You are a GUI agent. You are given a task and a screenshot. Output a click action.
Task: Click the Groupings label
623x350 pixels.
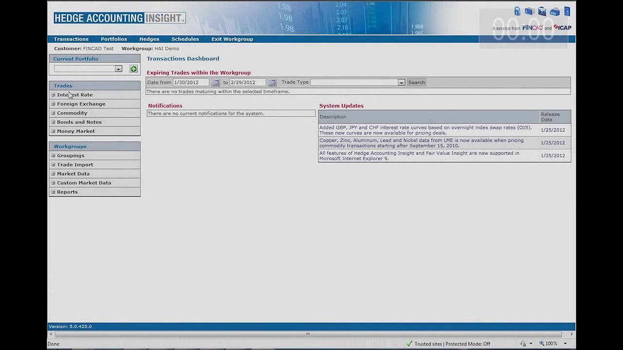71,156
